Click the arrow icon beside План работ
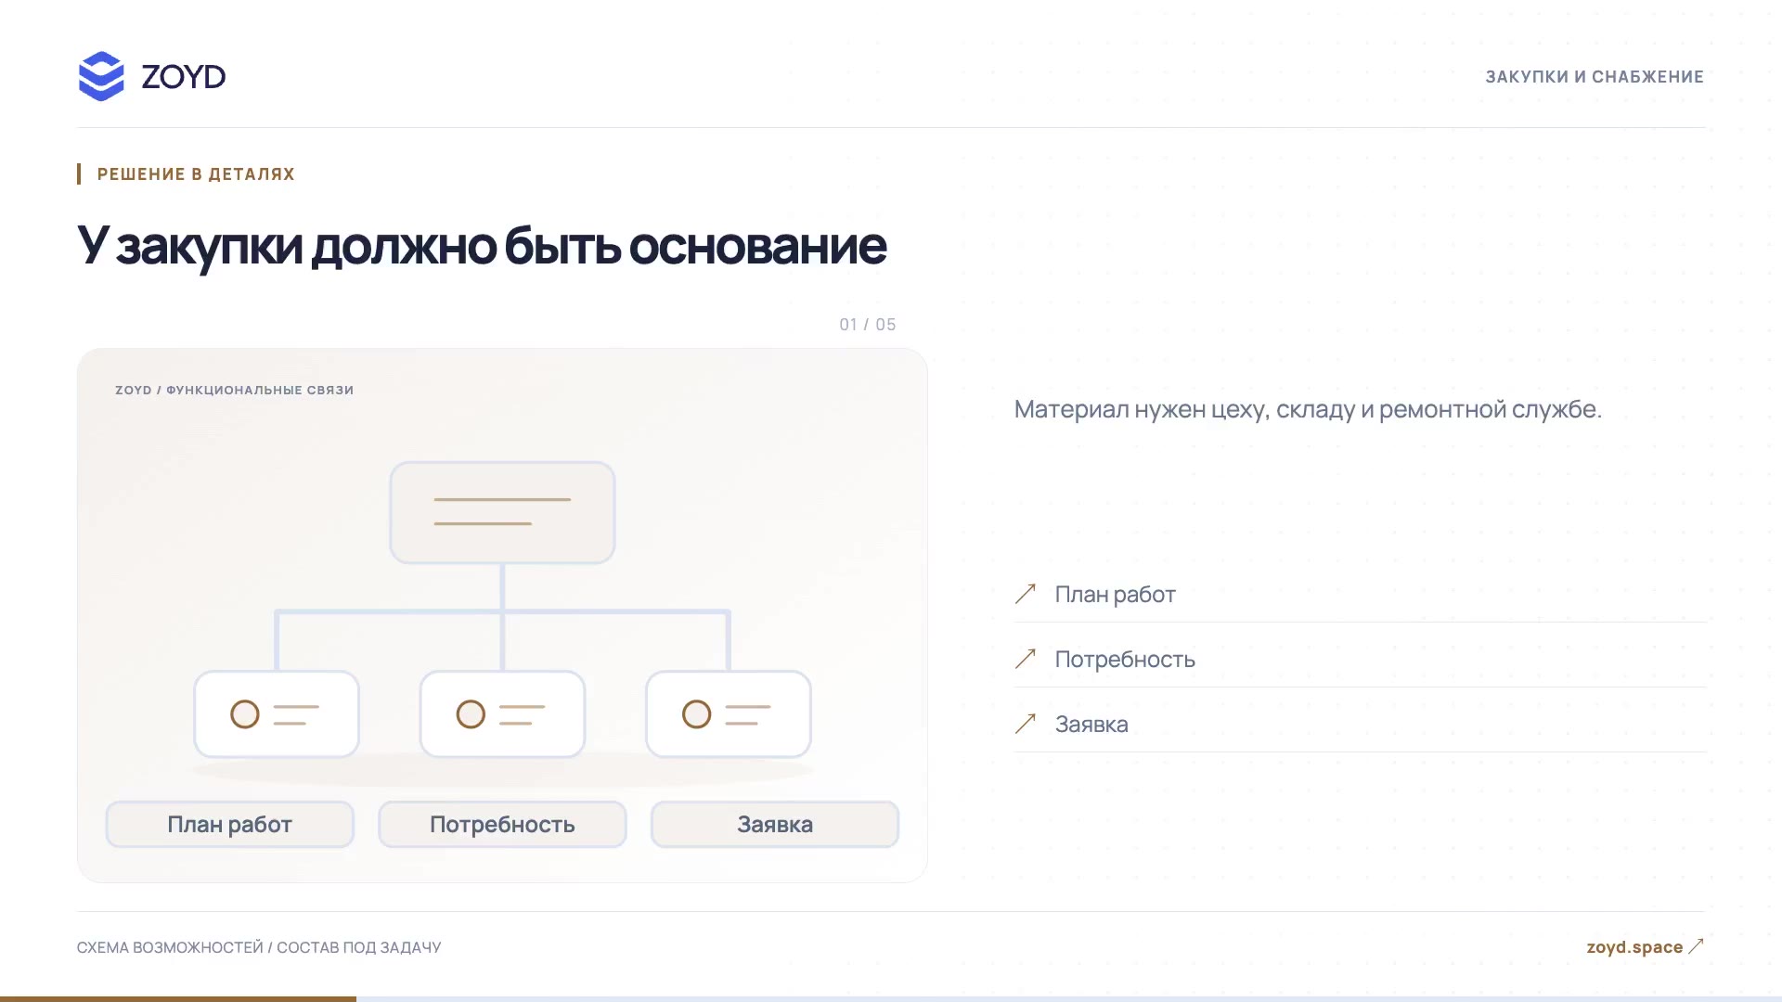Image resolution: width=1782 pixels, height=1002 pixels. (x=1026, y=594)
